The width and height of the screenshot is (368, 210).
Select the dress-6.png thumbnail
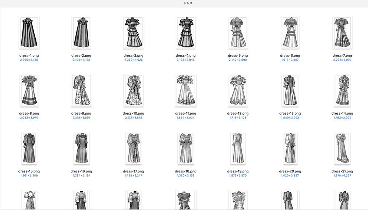tap(290, 33)
